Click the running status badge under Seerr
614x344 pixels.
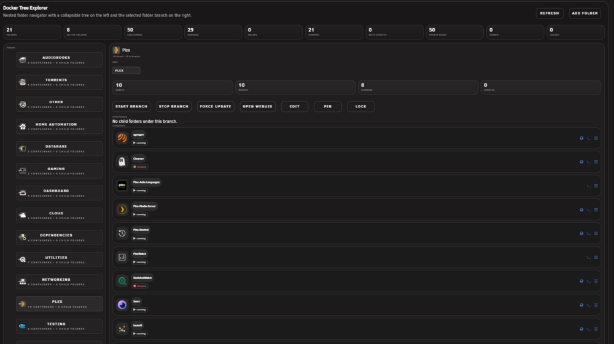[139, 310]
